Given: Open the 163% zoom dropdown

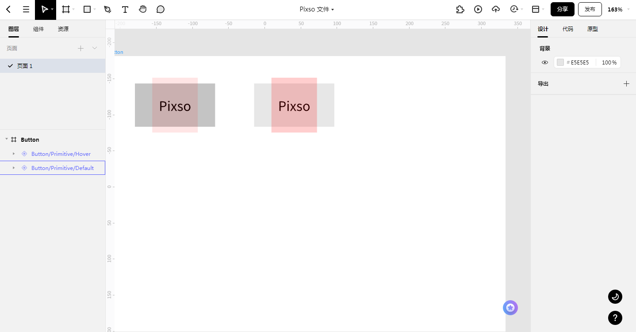Looking at the screenshot, I should (618, 9).
